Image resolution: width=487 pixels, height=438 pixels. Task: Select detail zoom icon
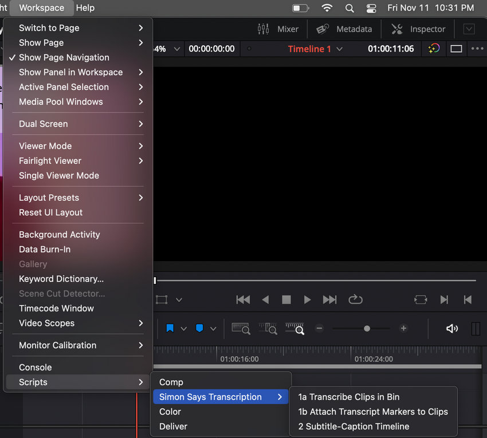268,329
